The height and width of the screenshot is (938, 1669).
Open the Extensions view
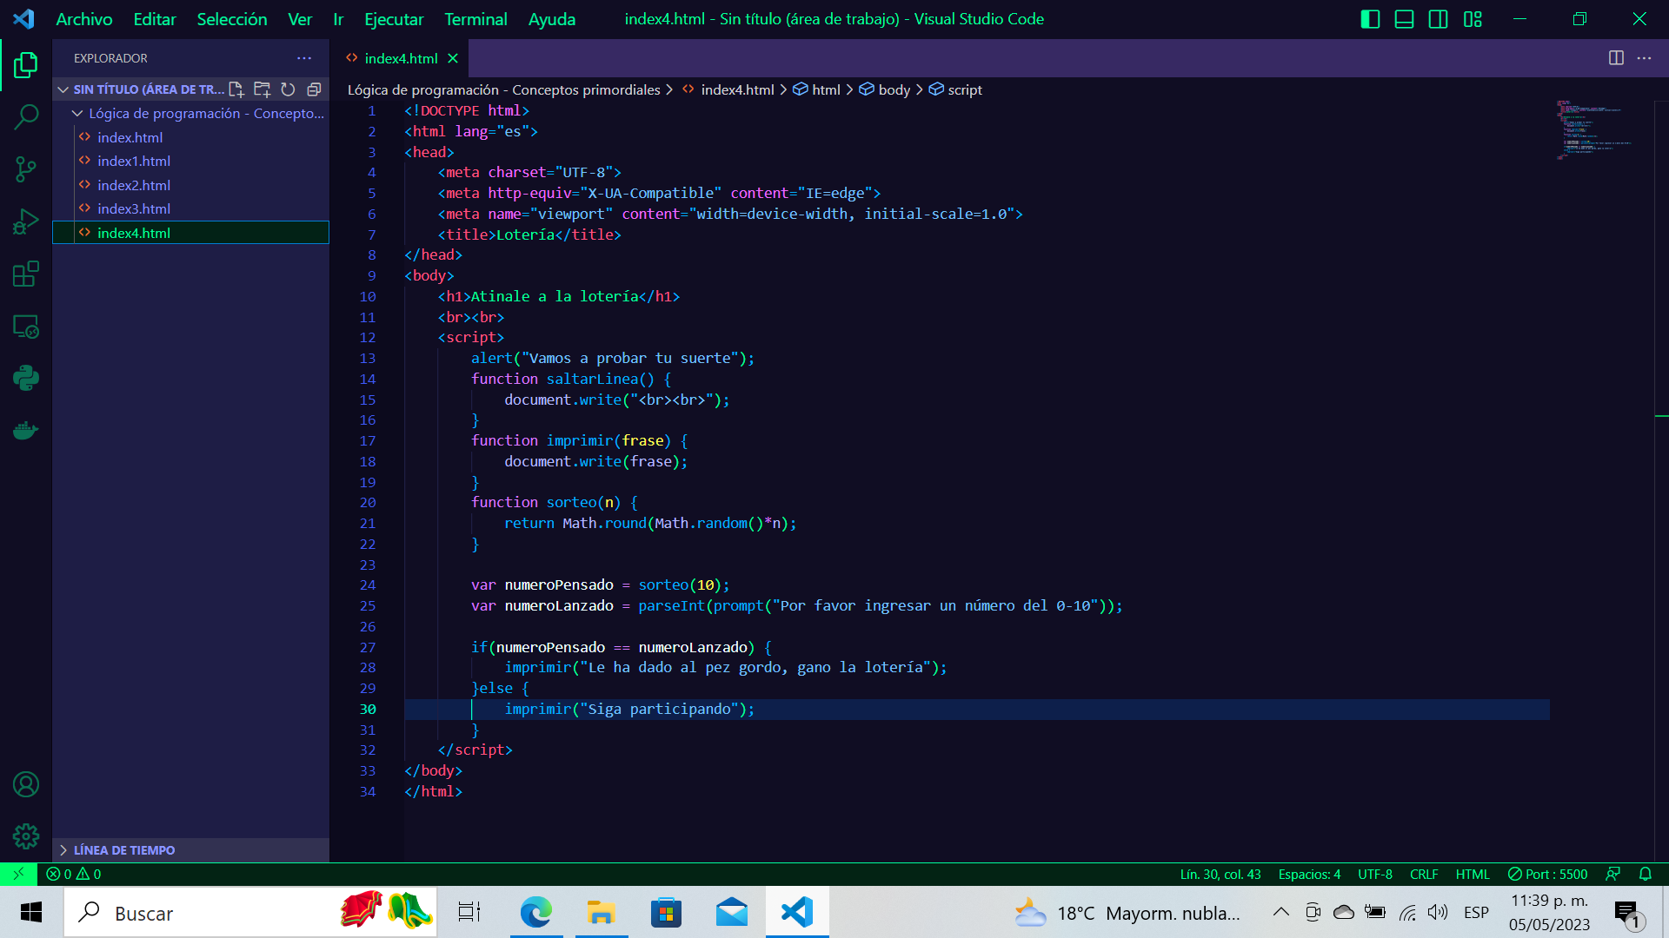(26, 274)
